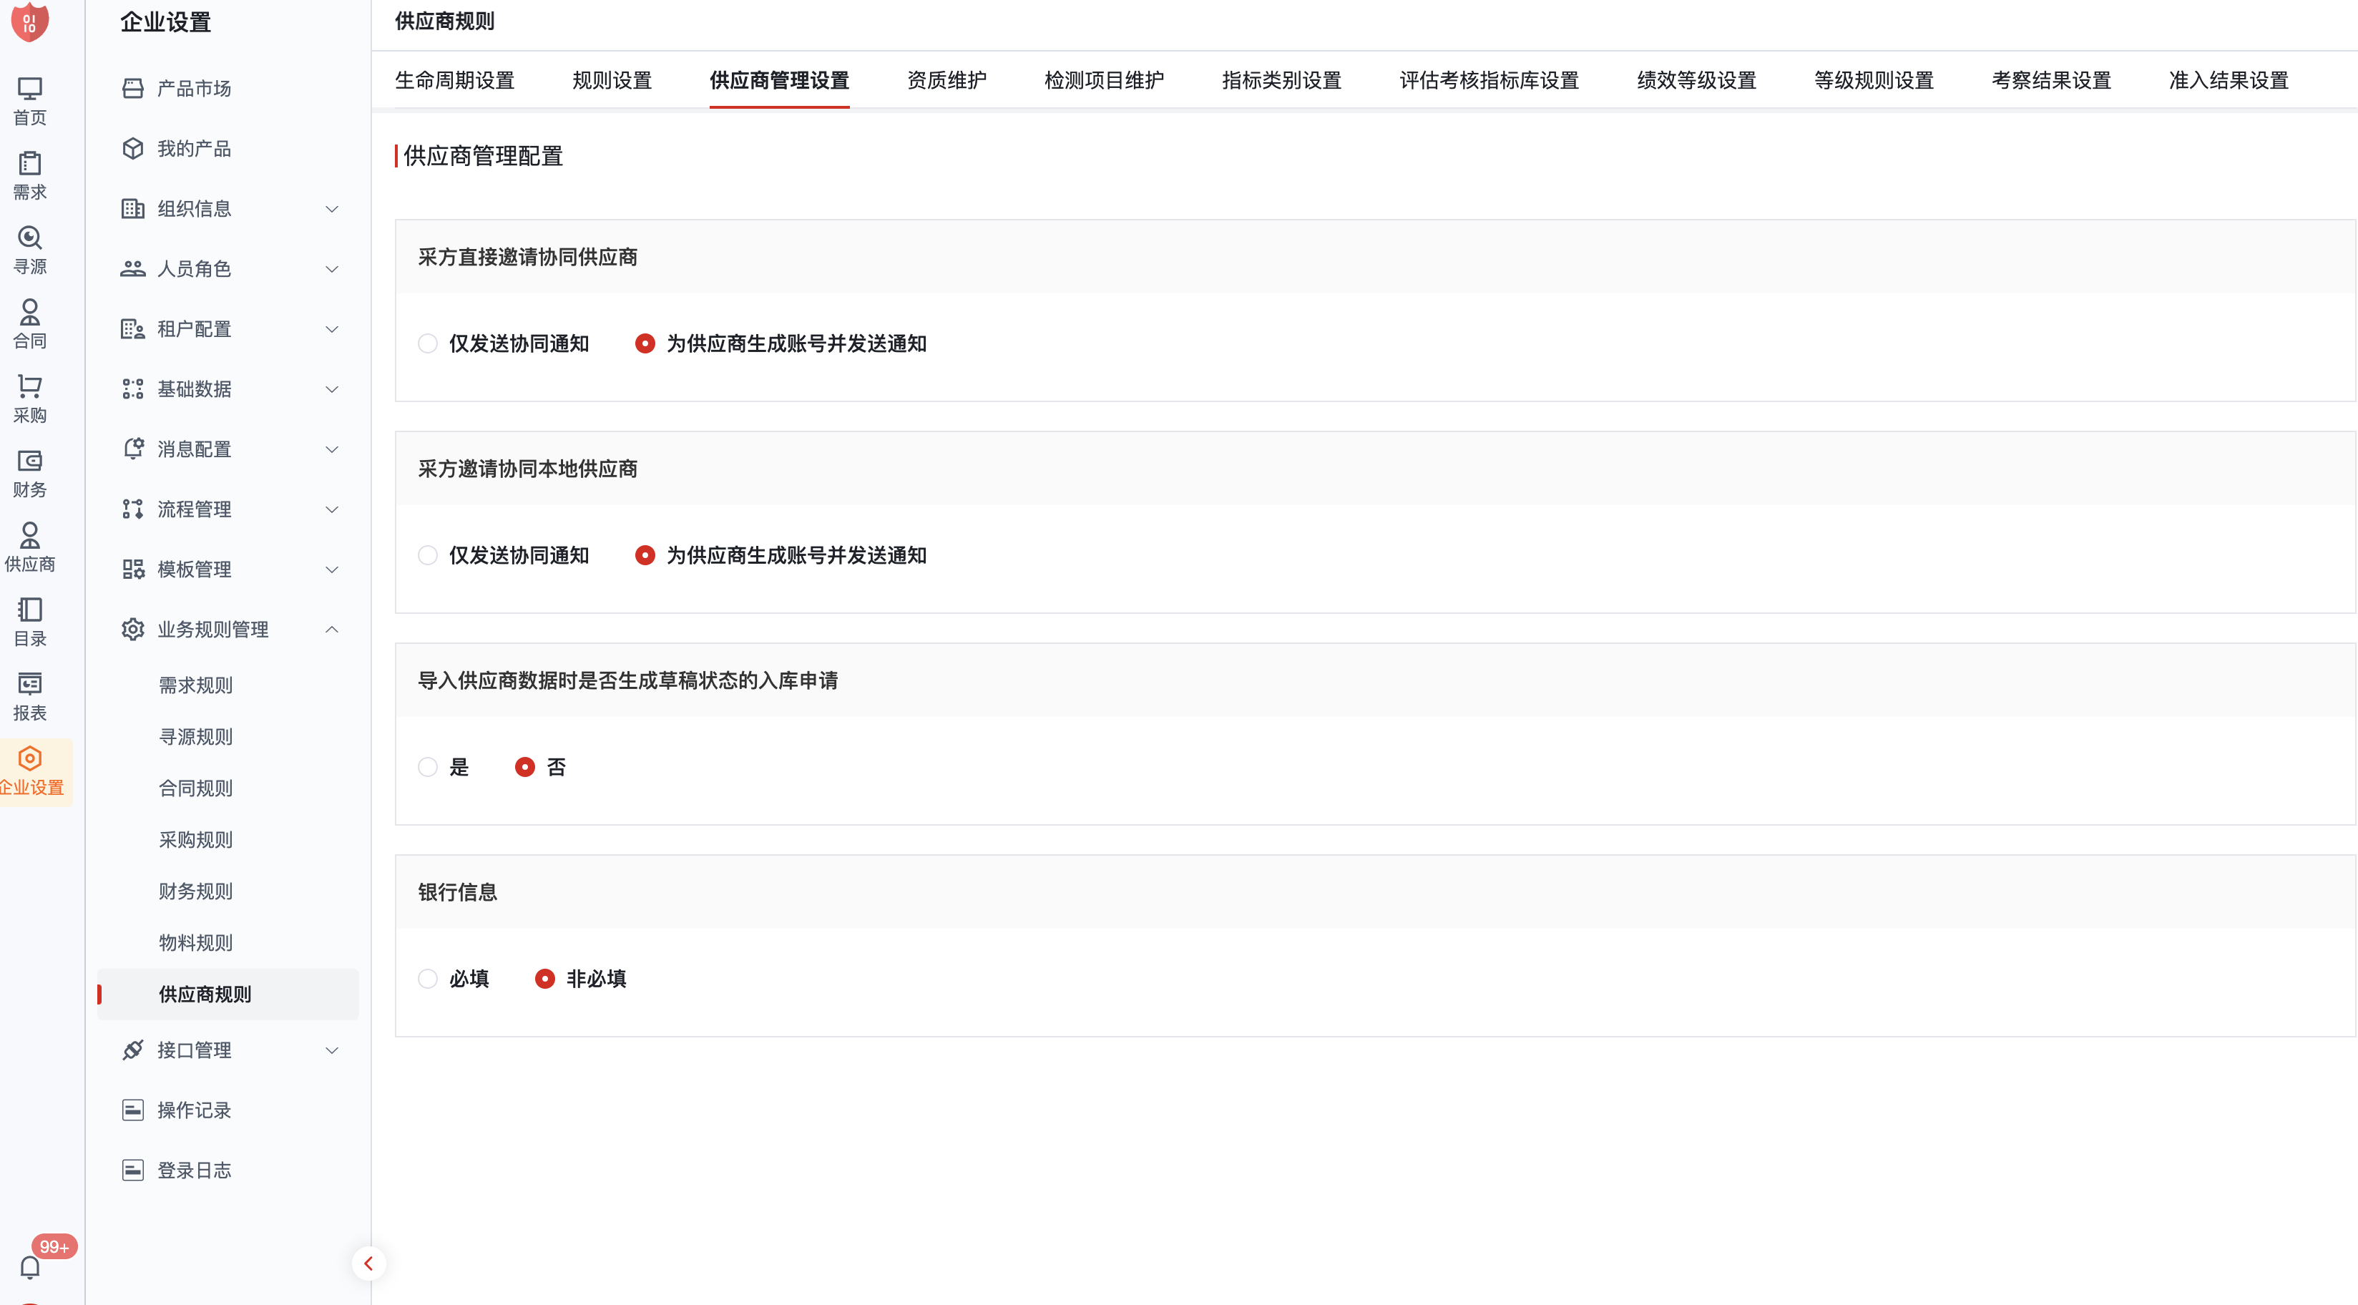Switch to the 生命周期设置 tab

[454, 81]
